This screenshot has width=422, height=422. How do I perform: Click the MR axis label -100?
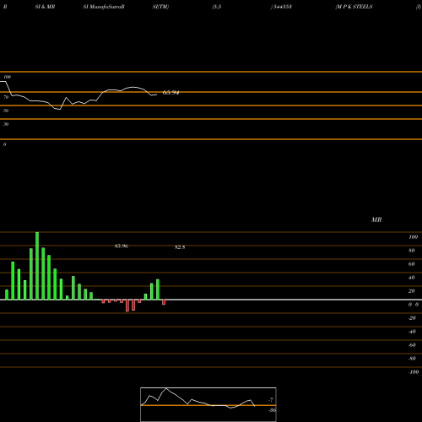click(414, 372)
